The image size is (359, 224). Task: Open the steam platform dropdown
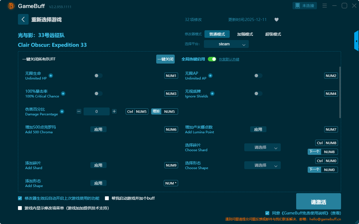pos(226,44)
